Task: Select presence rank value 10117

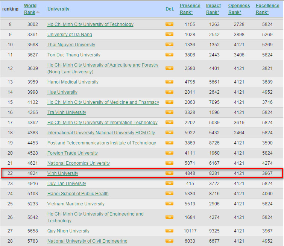Action: tap(190, 231)
